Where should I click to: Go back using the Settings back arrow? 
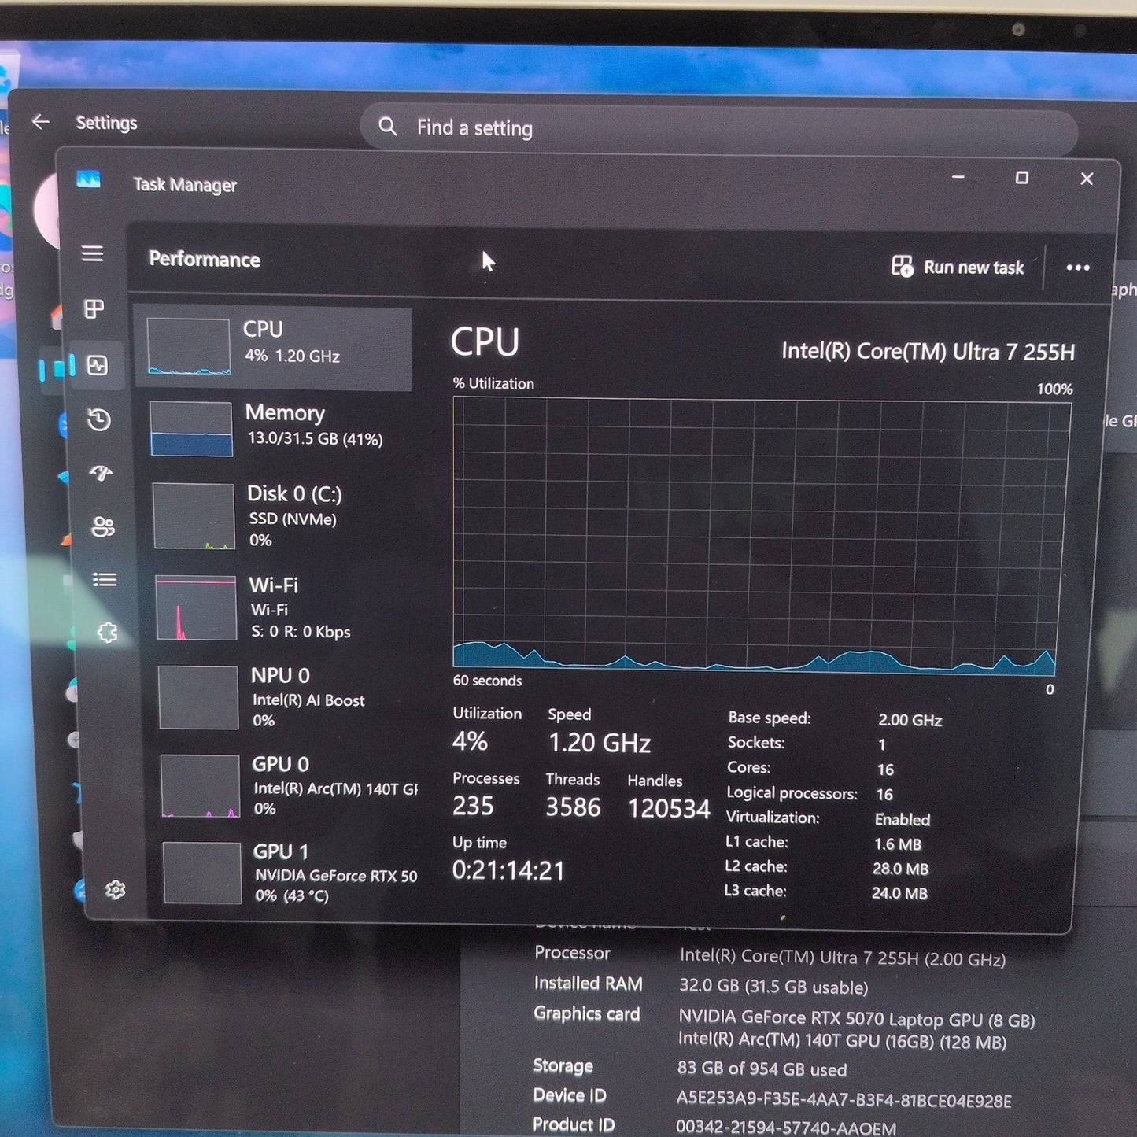[41, 121]
